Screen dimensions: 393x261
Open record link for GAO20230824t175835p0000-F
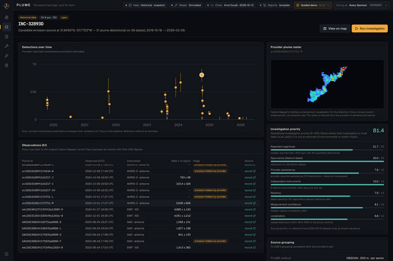coord(250,241)
